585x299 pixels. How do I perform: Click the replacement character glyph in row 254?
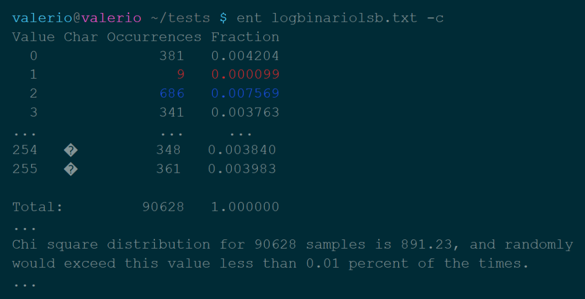[70, 151]
